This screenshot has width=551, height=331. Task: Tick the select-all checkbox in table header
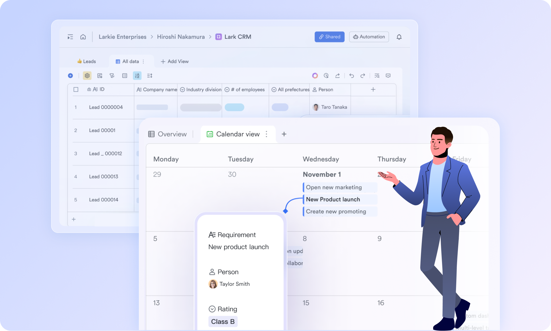click(76, 89)
